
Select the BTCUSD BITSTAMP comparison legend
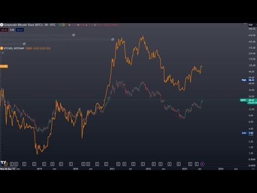tap(14, 48)
